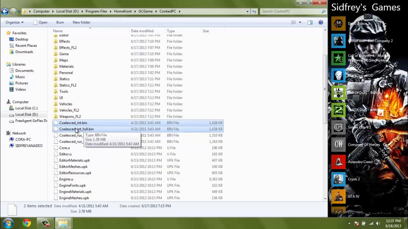
Task: Sort by the Type column header
Action: (183, 31)
